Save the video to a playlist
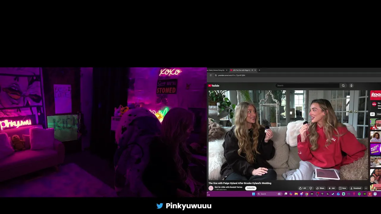The image size is (381, 214). [x=343, y=188]
